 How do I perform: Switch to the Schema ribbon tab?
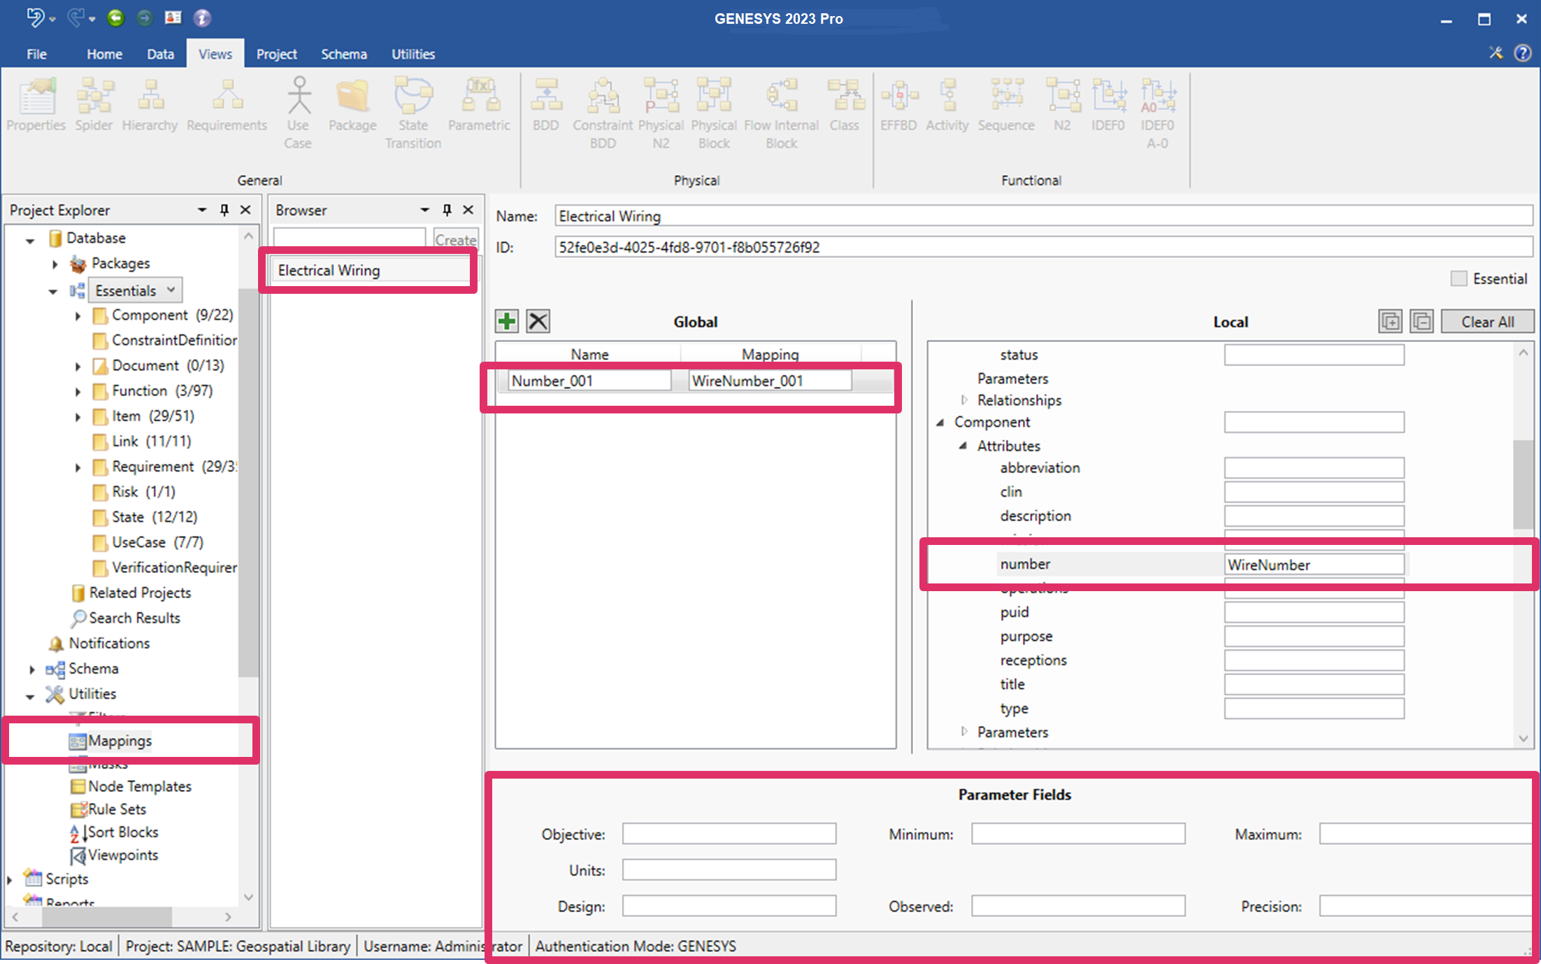343,54
